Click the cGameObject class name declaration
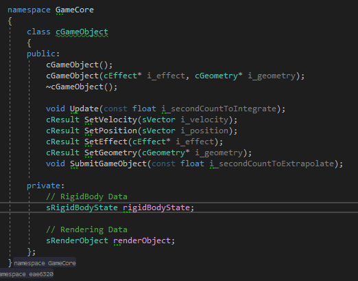 click(x=82, y=32)
